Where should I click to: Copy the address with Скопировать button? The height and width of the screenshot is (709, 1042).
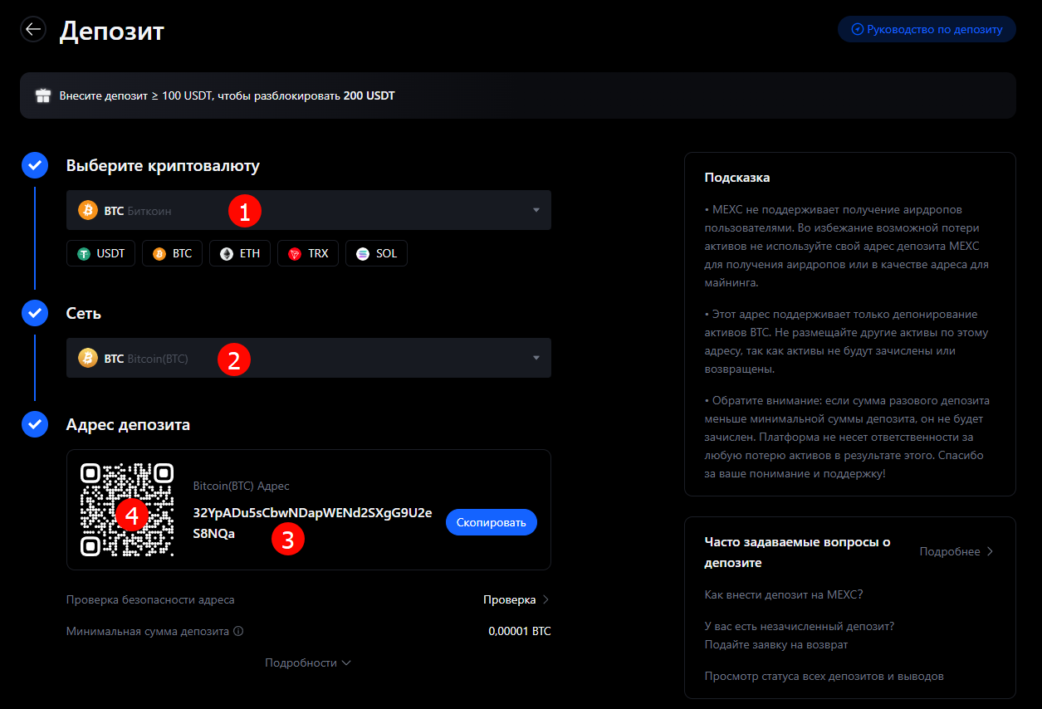pos(492,522)
